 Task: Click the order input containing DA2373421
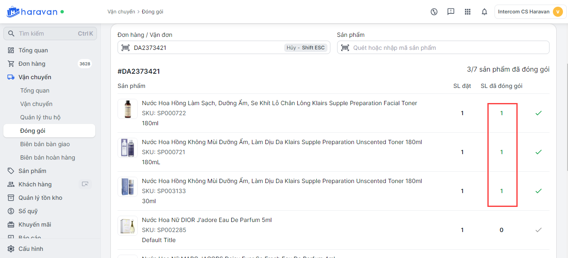(224, 47)
